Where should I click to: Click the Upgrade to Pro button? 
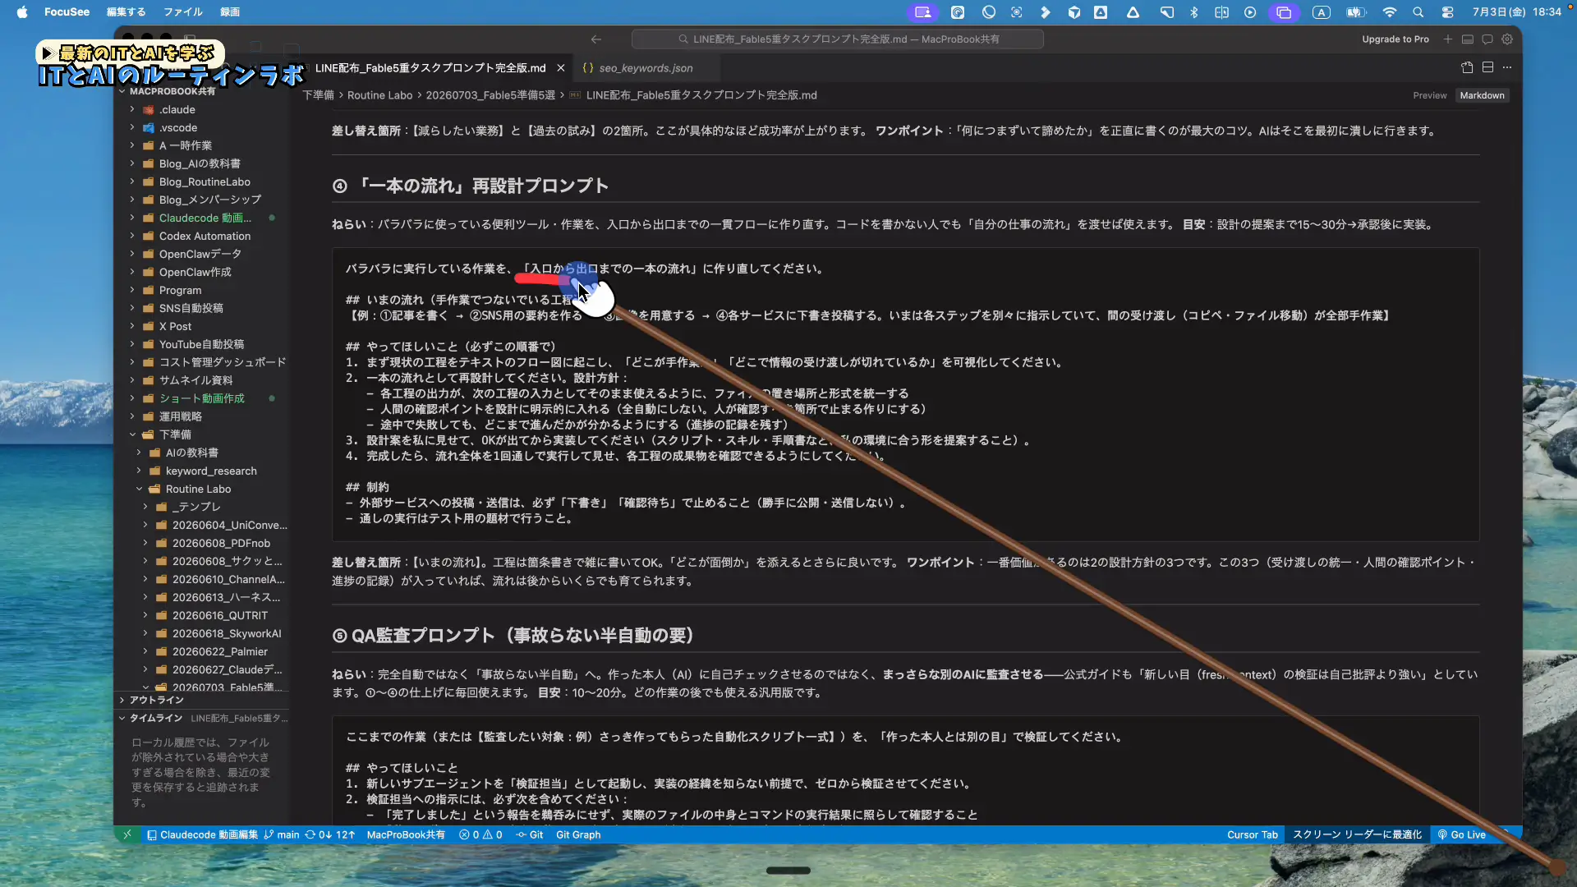point(1395,39)
